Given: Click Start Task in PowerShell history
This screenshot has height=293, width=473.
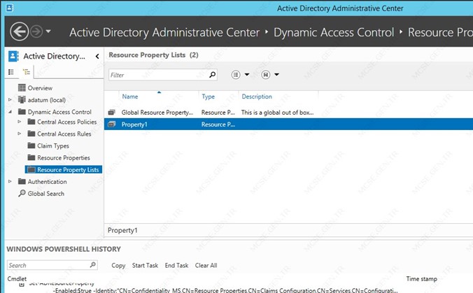Looking at the screenshot, I should point(145,266).
